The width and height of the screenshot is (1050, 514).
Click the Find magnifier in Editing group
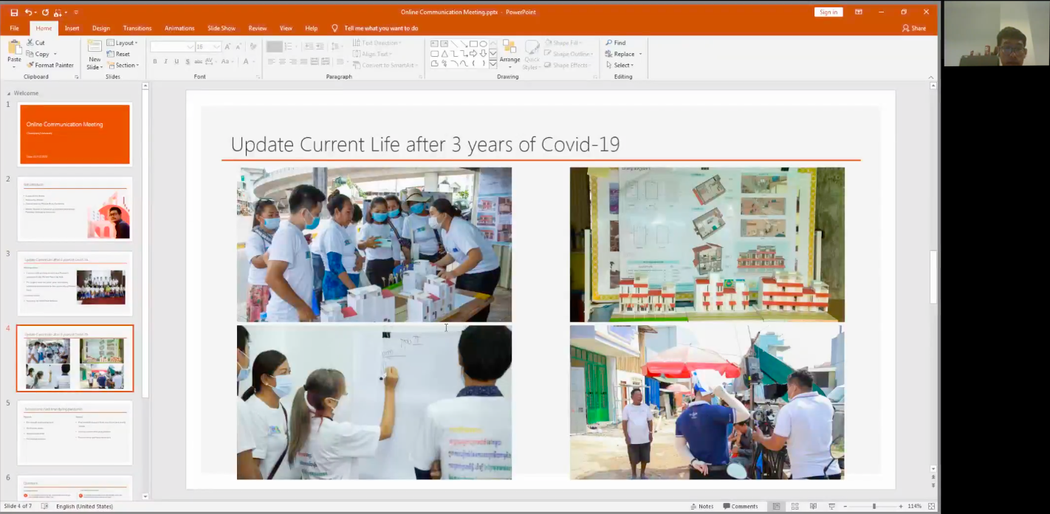pyautogui.click(x=615, y=43)
